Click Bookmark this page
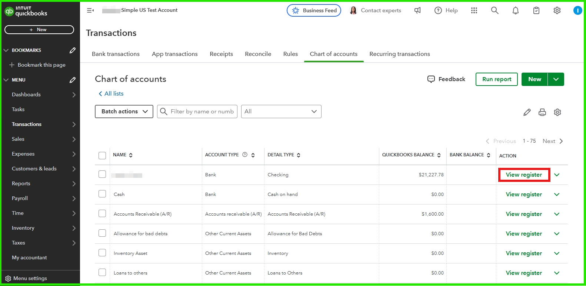Image resolution: width=586 pixels, height=286 pixels. point(37,65)
